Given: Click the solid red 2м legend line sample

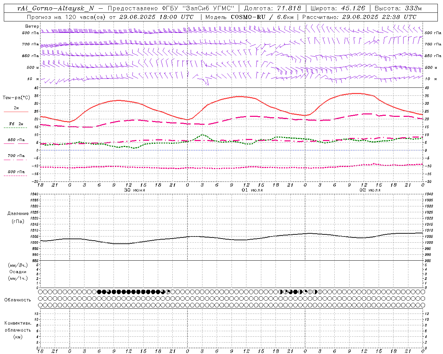Looking at the screenshot, I should (x=16, y=112).
